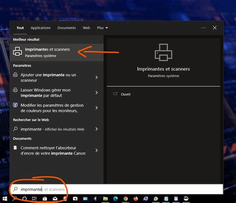The height and width of the screenshot is (203, 236).
Task: Expand Ajouter une imprimante ou un scanneur chevron
Action: pos(97,77)
